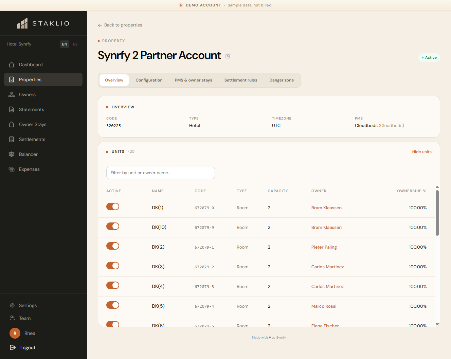Toggle active switch for DK(4)

point(113,285)
